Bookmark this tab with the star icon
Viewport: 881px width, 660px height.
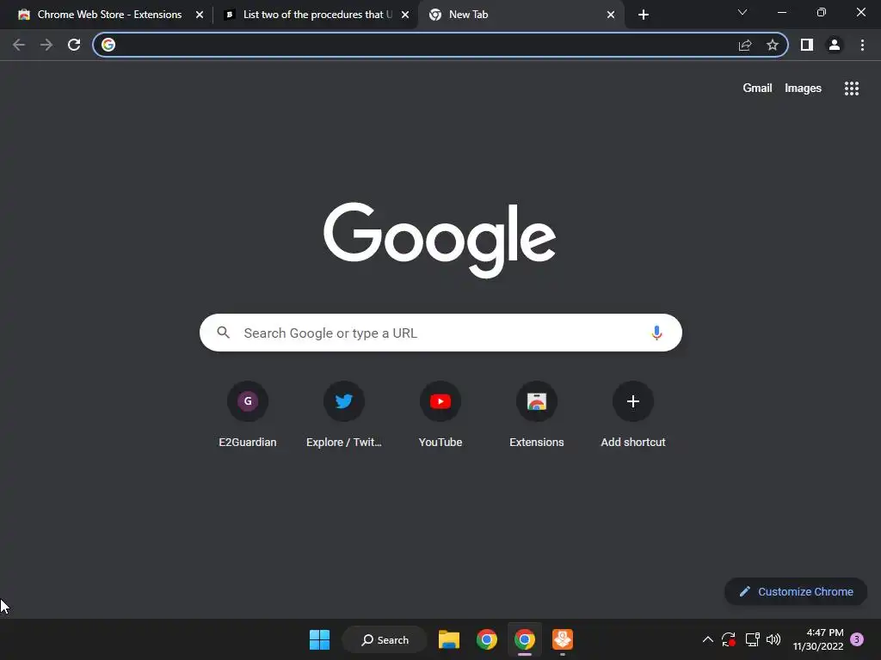click(x=773, y=45)
